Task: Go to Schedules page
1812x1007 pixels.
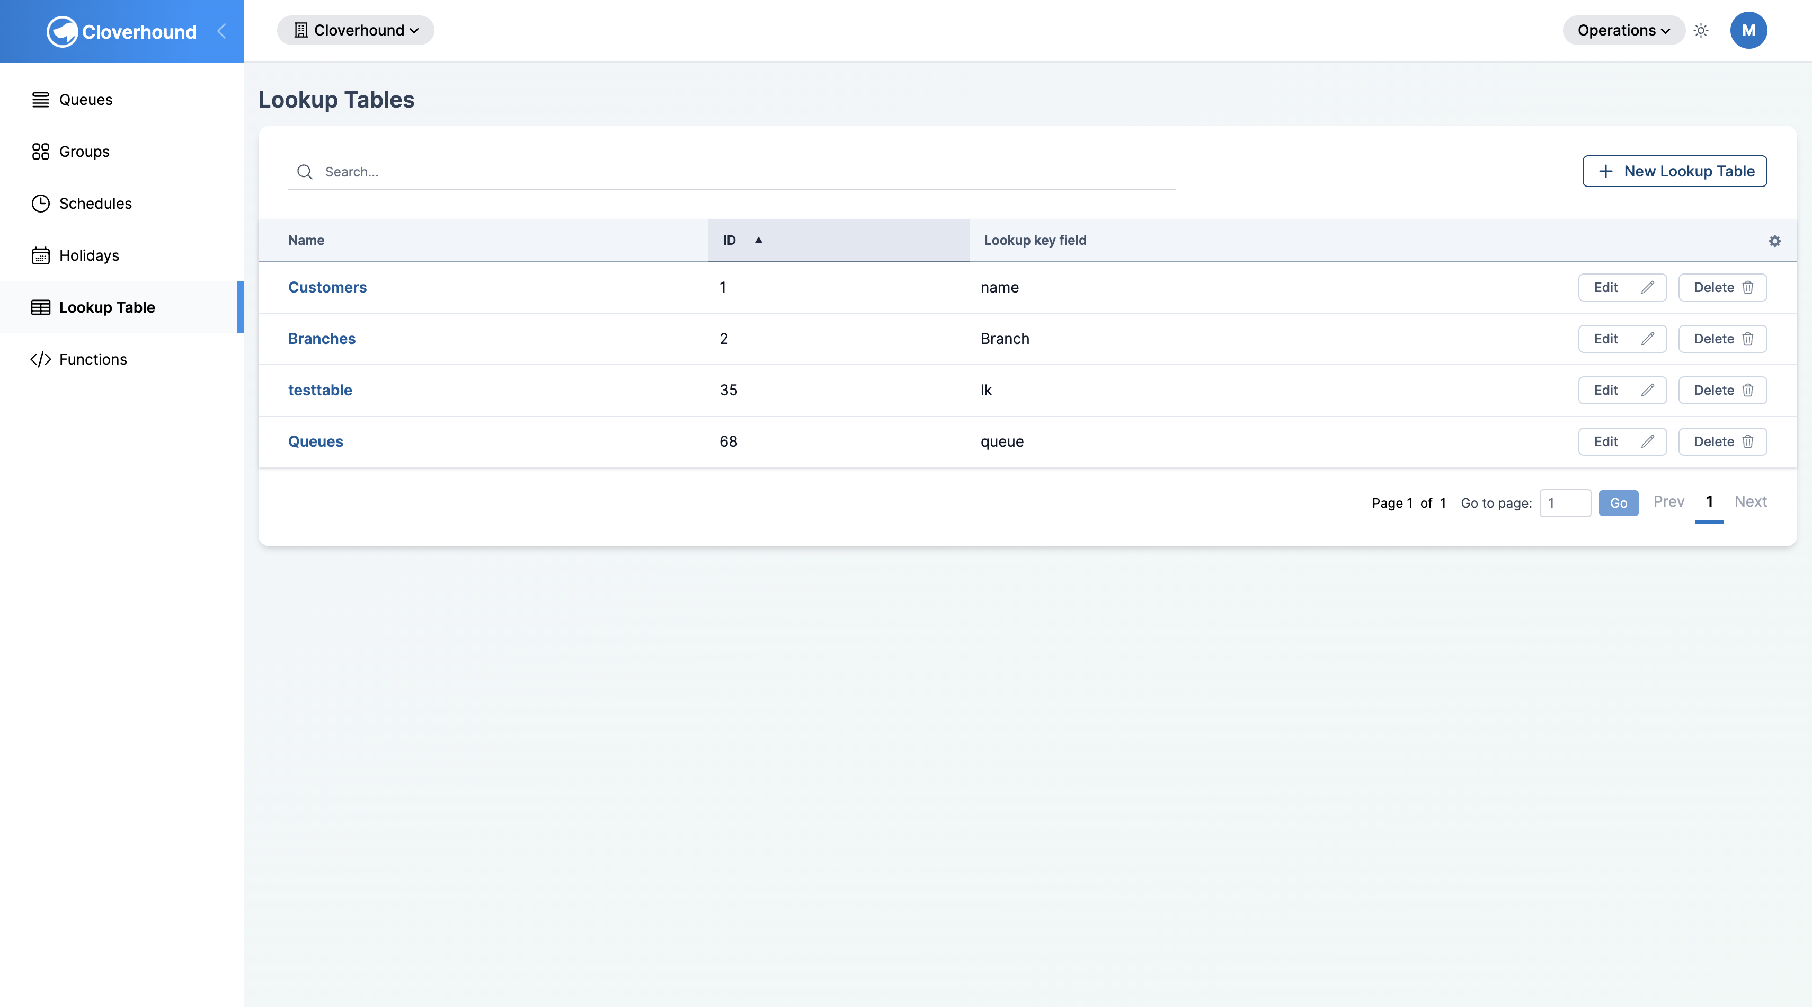Action: (122, 204)
